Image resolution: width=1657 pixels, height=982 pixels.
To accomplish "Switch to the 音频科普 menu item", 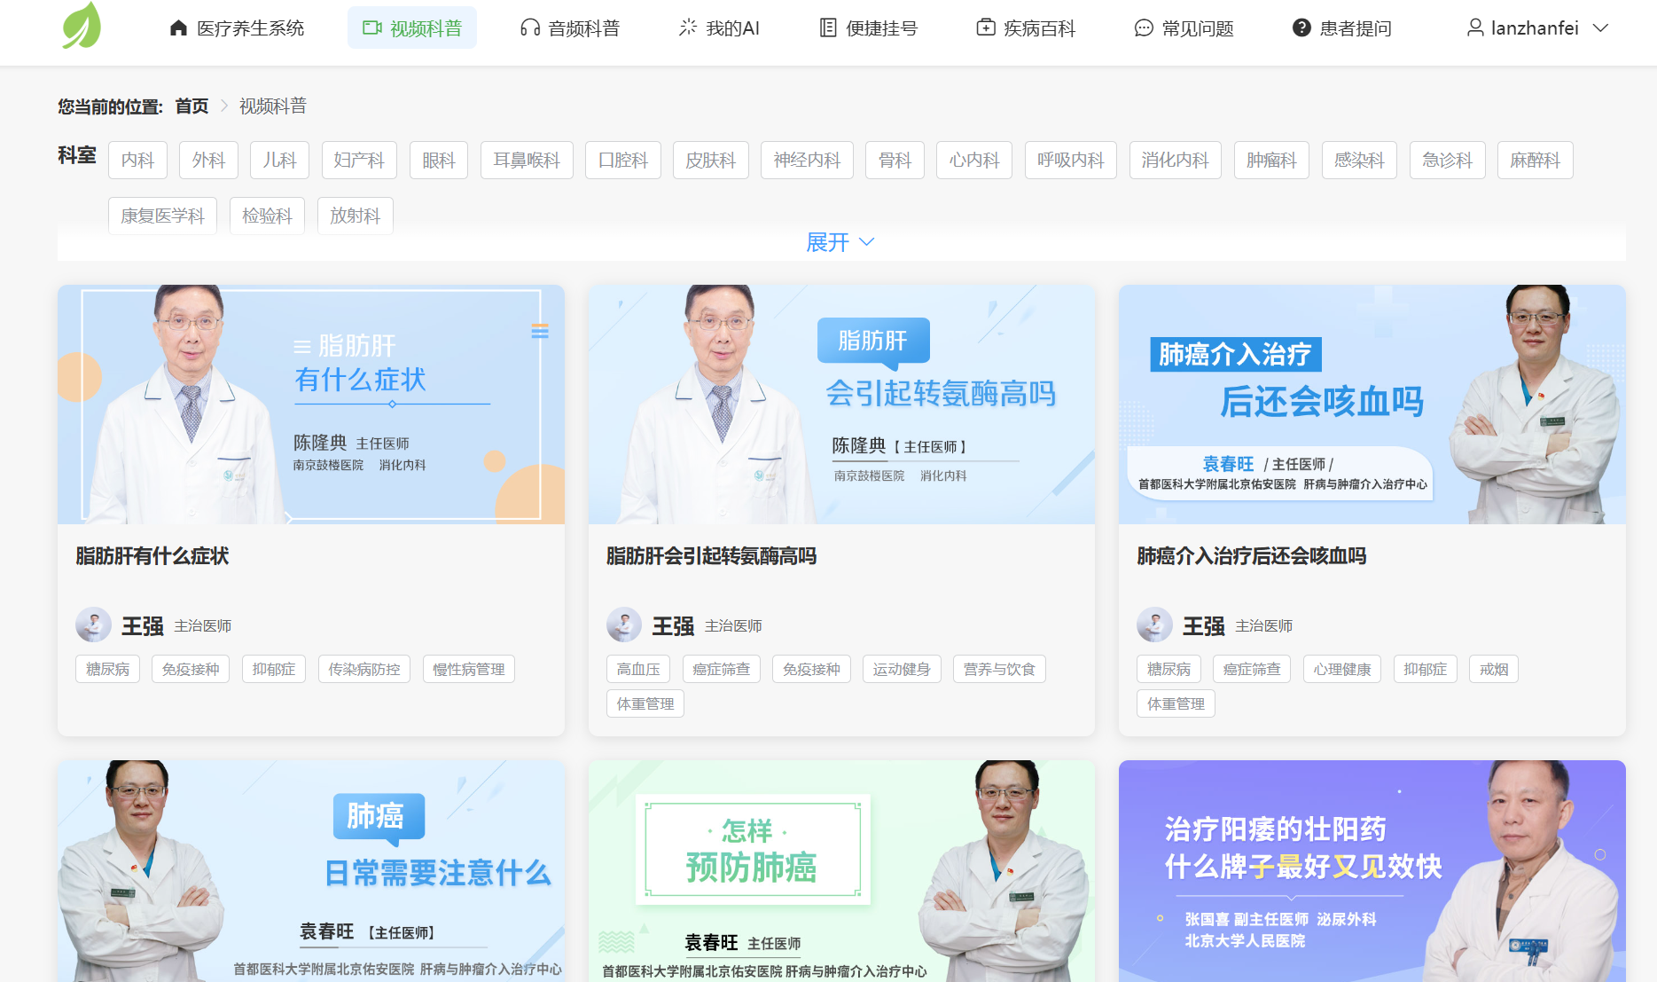I will (x=570, y=28).
